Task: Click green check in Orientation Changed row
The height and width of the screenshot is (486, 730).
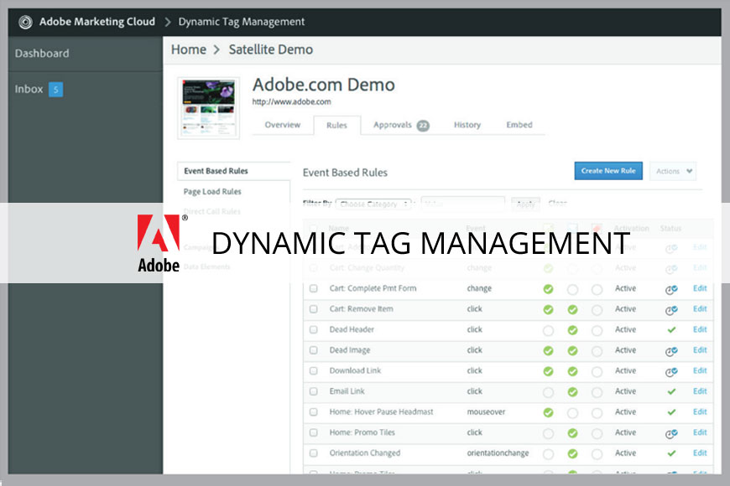Action: (572, 453)
